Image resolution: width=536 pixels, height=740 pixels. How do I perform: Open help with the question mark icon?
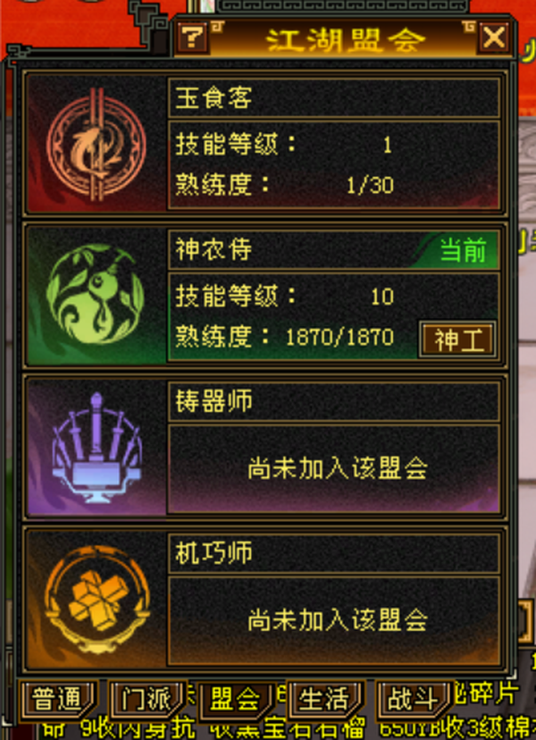click(x=191, y=38)
